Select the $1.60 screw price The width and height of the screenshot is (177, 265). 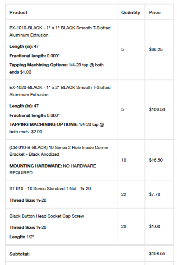tap(154, 227)
